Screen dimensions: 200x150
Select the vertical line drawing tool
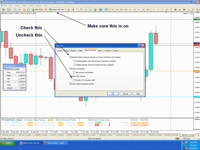pos(154,10)
